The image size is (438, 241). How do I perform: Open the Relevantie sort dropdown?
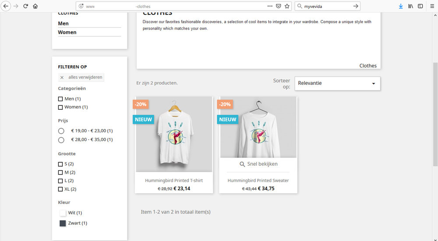click(x=337, y=84)
